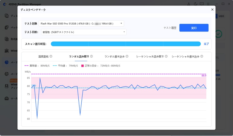This screenshot has height=136, width=233.
Task: Toggle dark mode moon icon in title bar
Action: pos(195,4)
